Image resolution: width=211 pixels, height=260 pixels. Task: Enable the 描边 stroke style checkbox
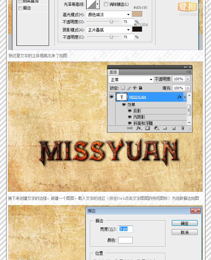(x=20, y=8)
